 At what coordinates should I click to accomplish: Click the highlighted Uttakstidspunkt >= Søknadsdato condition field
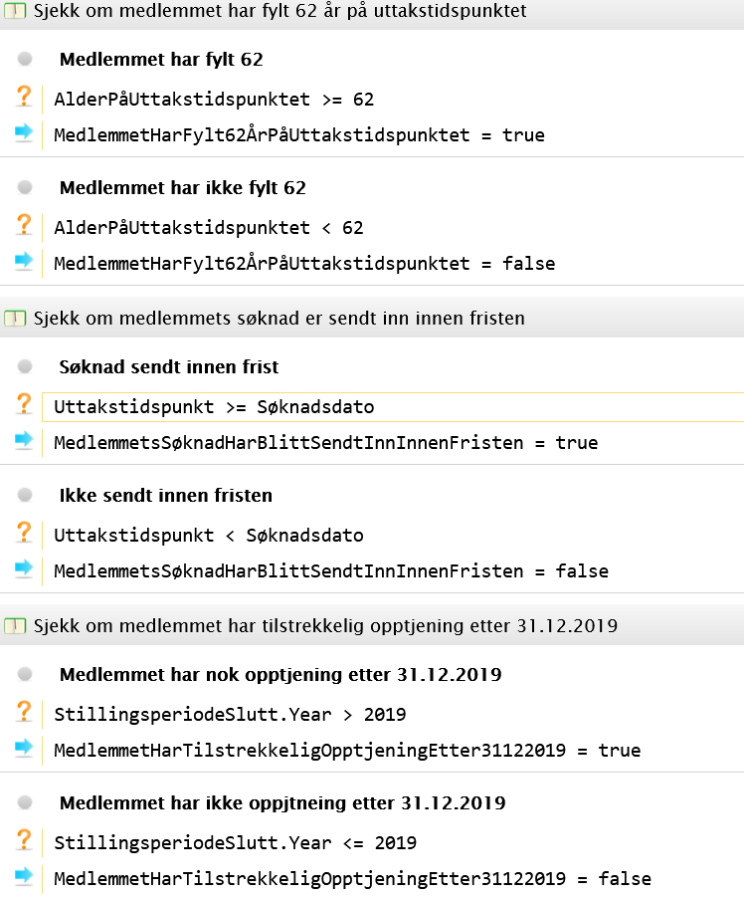tap(393, 407)
